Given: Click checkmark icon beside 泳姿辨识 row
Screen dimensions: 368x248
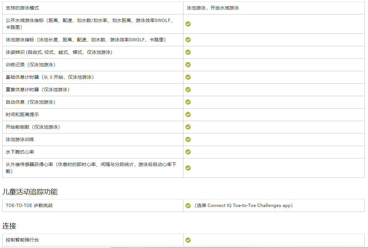Looking at the screenshot, I should click(x=188, y=52).
